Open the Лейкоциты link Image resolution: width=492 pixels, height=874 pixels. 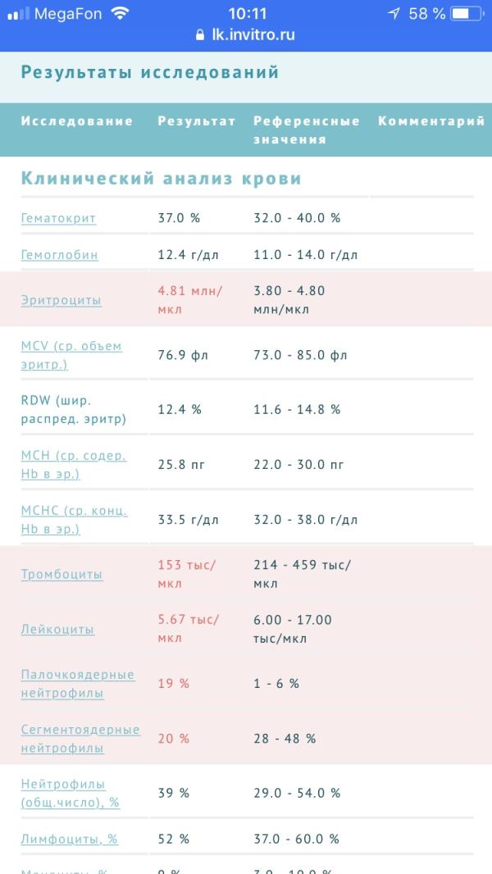[58, 630]
